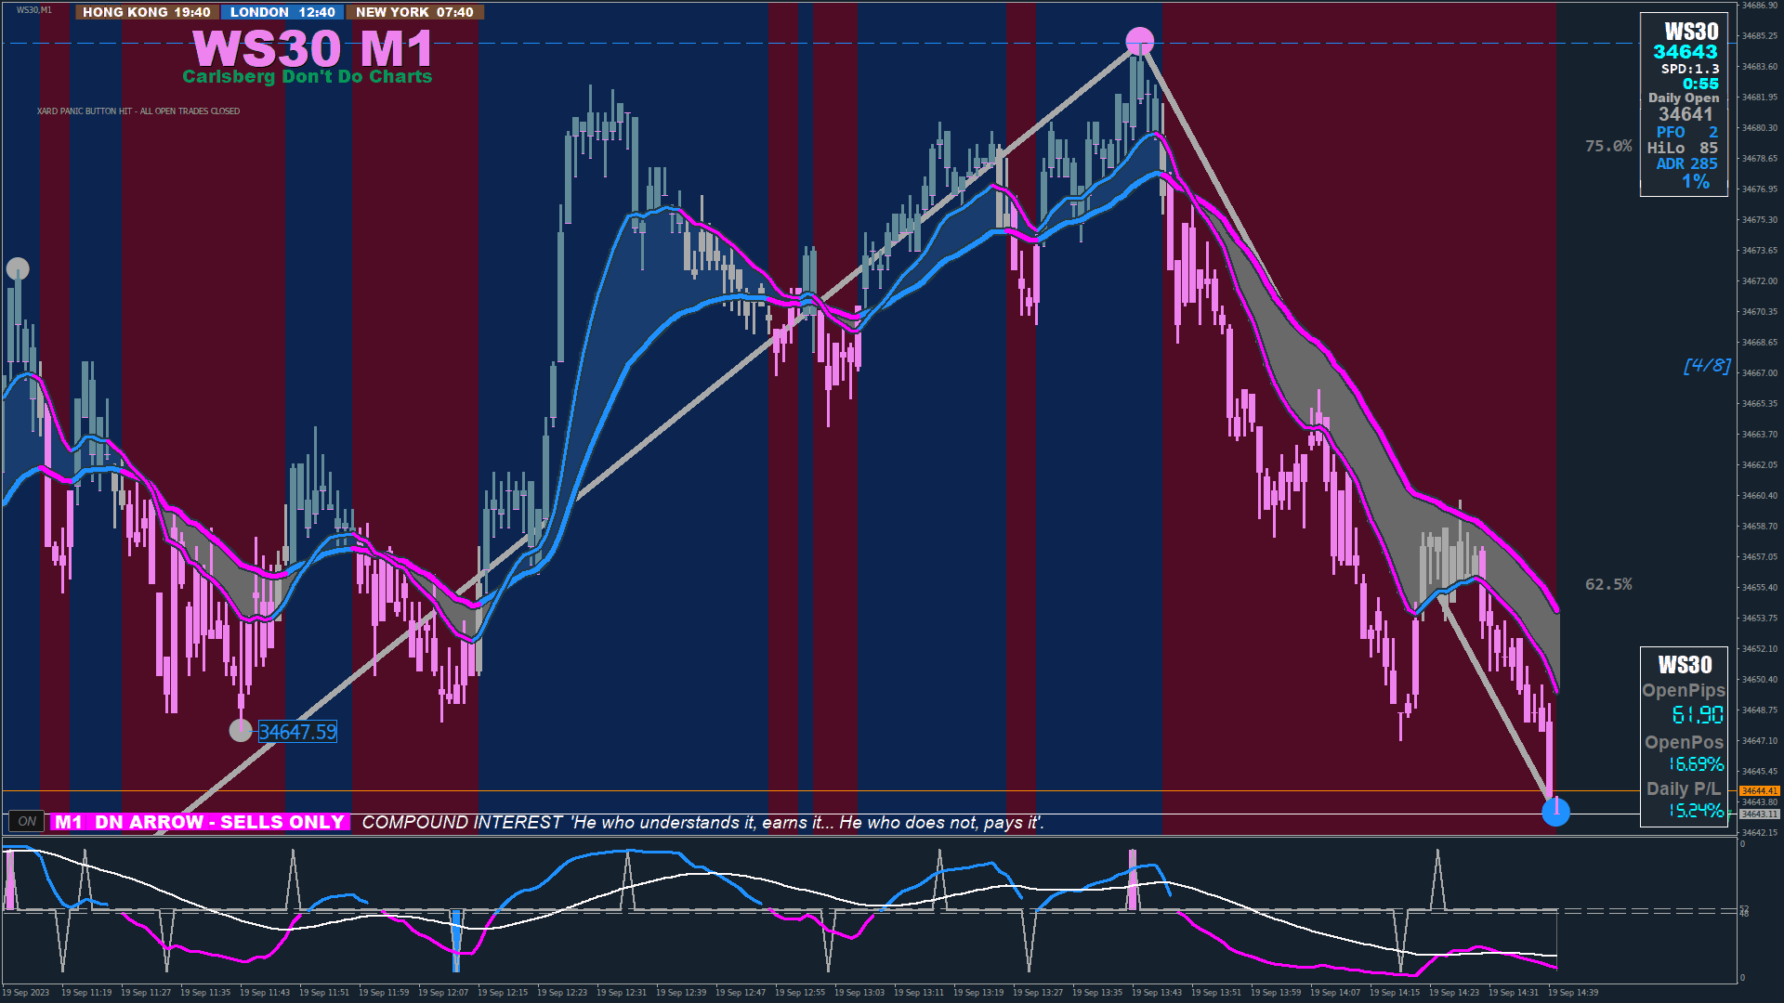Click the OpenPips 61.90 readout

coord(1697,714)
